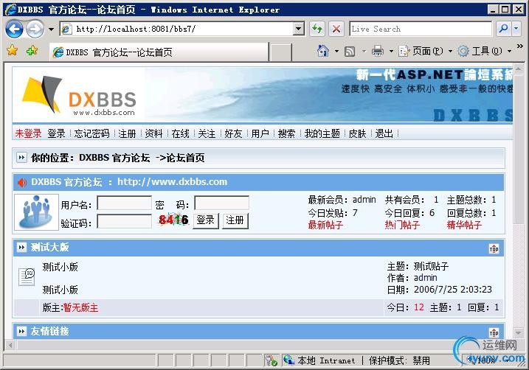Click the 用户名 input field
The width and height of the screenshot is (529, 370).
click(x=124, y=203)
